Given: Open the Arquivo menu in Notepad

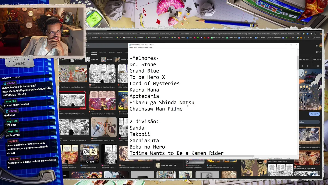Looking at the screenshot, I should tap(131, 48).
